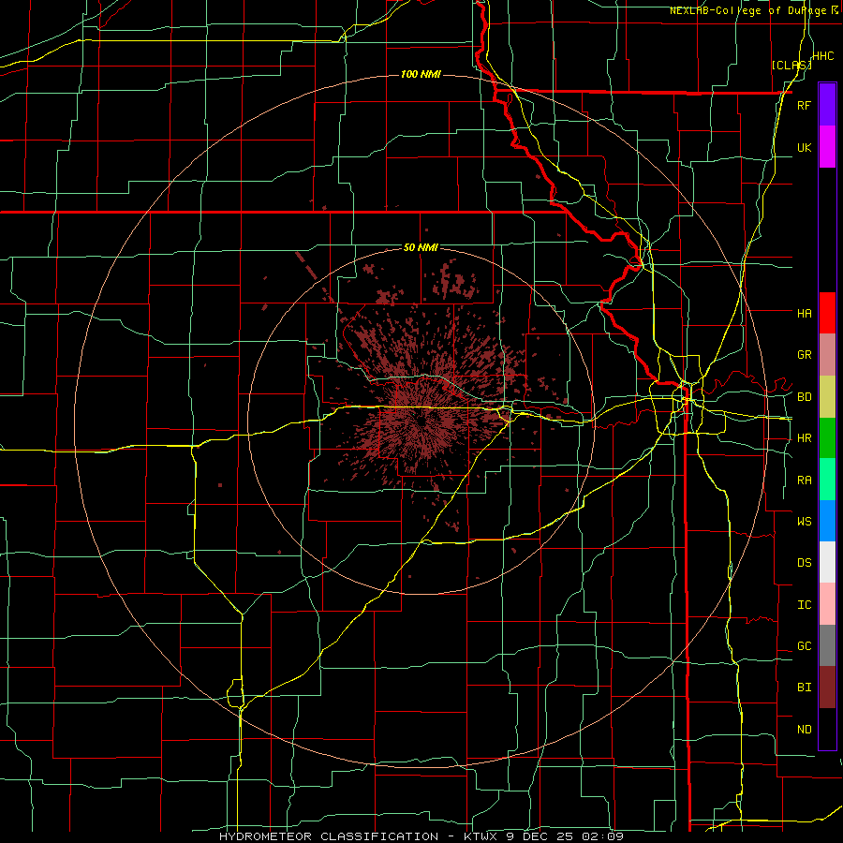Pick the HR green legend swatch
This screenshot has width=843, height=843.
point(827,437)
